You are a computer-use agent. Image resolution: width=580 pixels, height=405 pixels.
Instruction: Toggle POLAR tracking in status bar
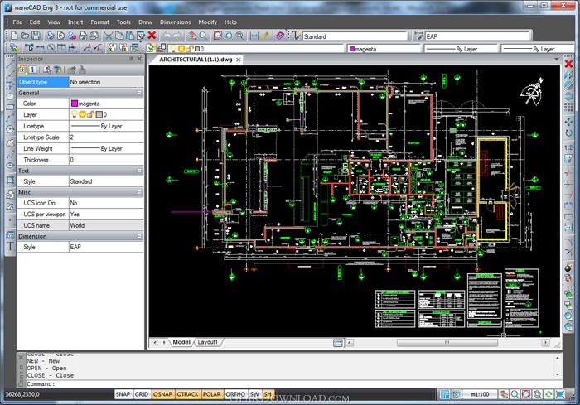pyautogui.click(x=212, y=394)
